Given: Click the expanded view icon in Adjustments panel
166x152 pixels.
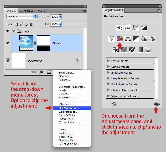Looking at the screenshot, I should point(114,104).
